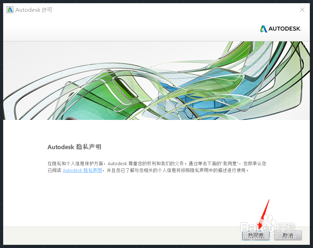Close the Autodesk 许可 dialog window
The image size is (313, 248).
(302, 10)
